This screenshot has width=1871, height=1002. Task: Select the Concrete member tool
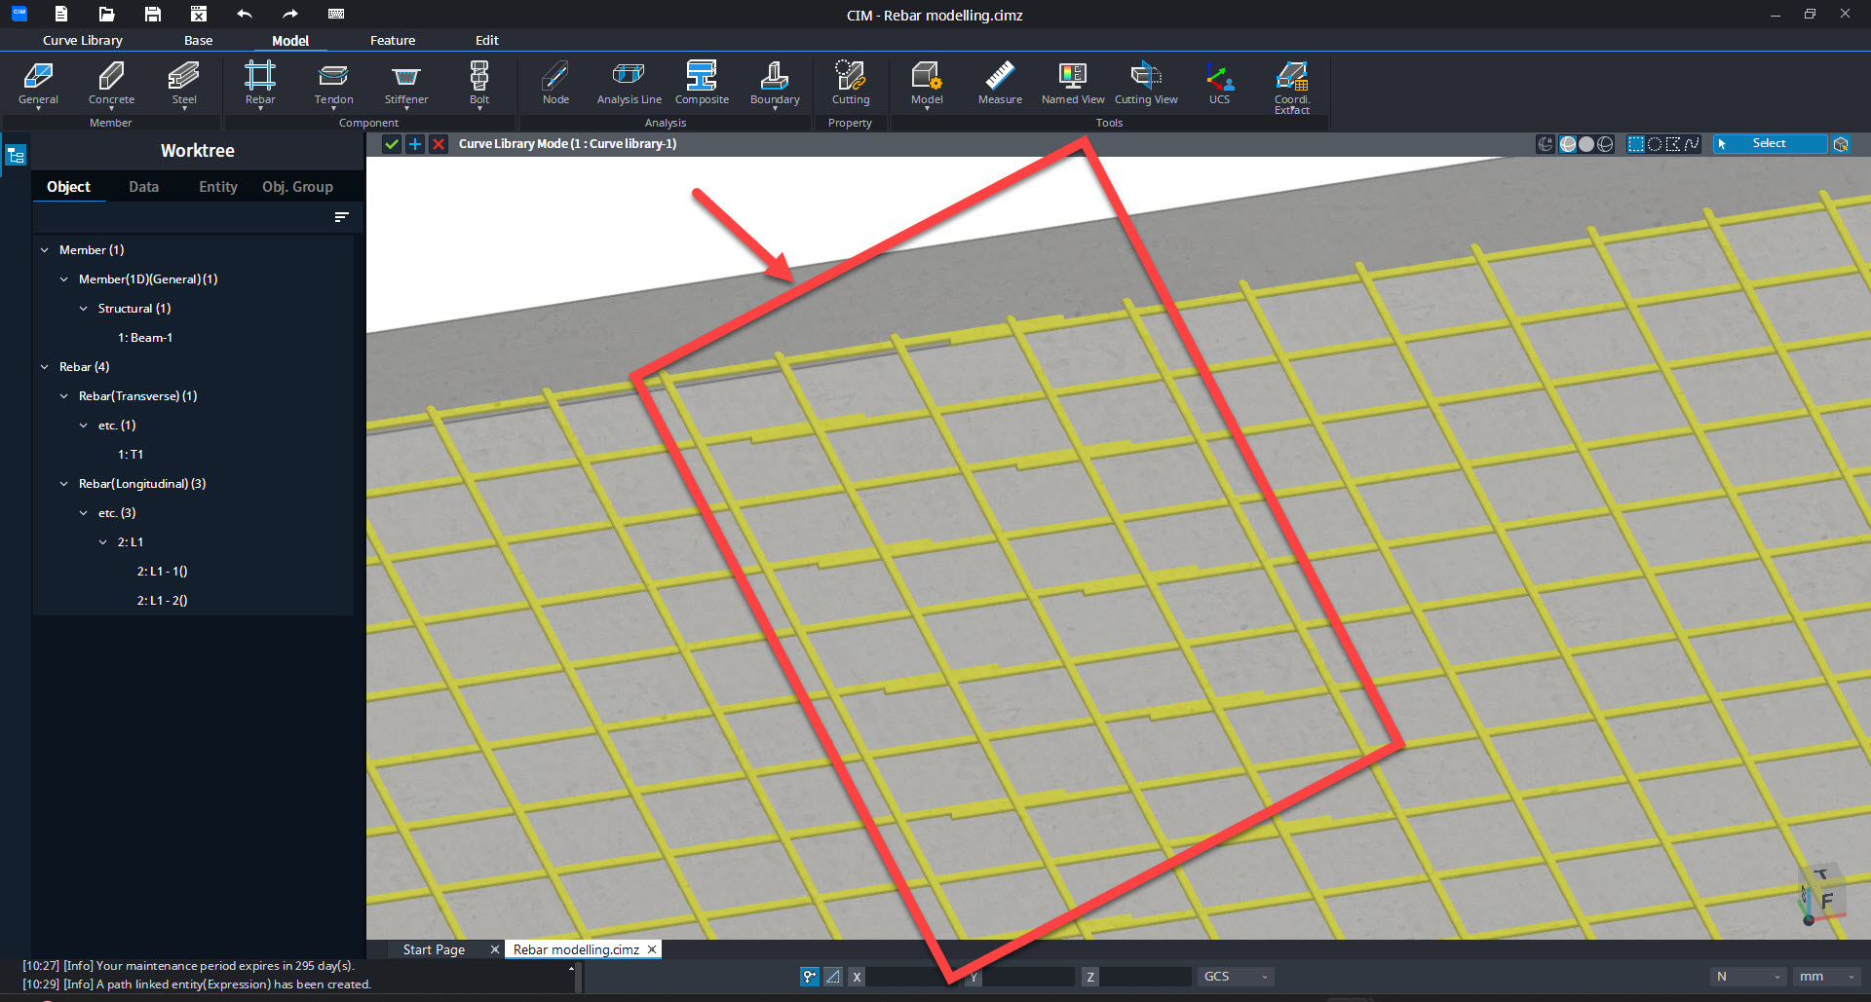pyautogui.click(x=111, y=84)
